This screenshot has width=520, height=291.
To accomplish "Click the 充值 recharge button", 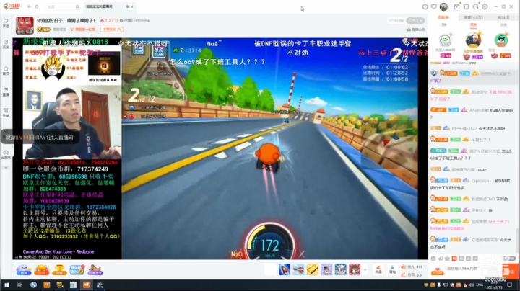I will click(378, 269).
